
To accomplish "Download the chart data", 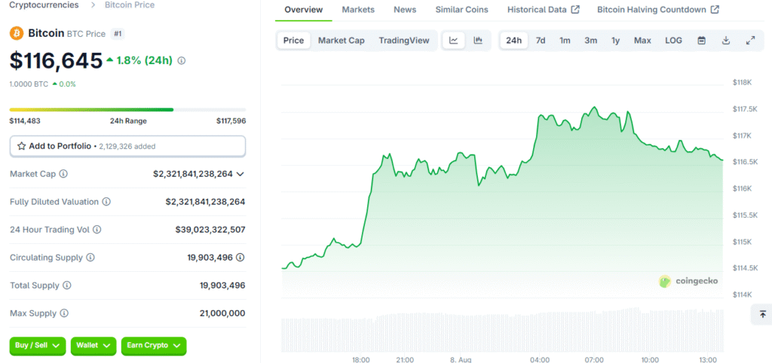I will (x=725, y=40).
